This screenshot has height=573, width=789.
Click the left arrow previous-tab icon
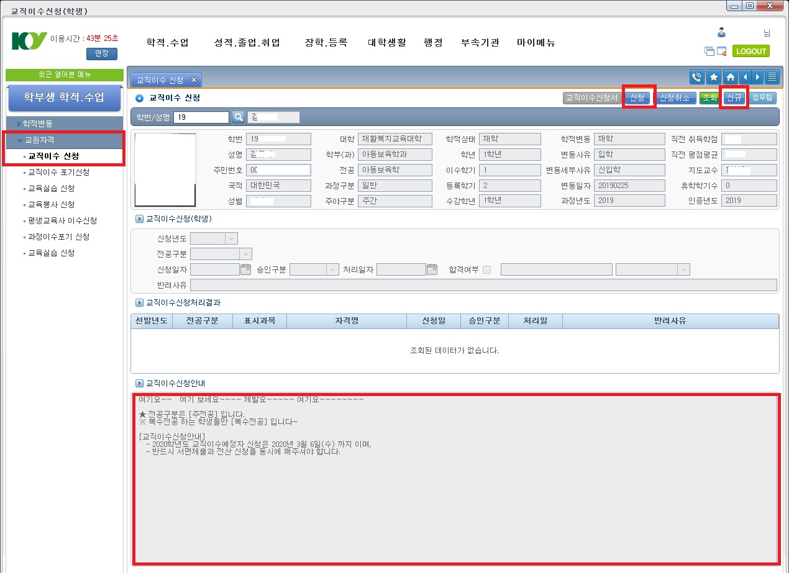(x=746, y=77)
